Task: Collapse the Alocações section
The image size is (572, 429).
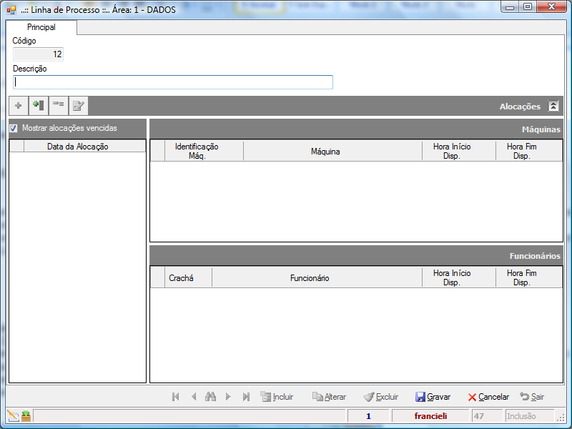Action: (x=553, y=106)
